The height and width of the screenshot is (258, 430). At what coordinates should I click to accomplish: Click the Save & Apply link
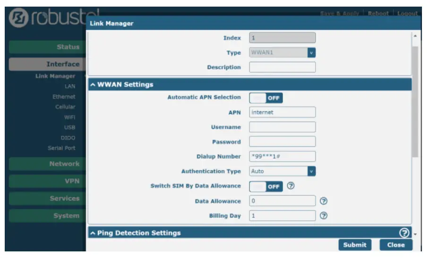click(339, 13)
